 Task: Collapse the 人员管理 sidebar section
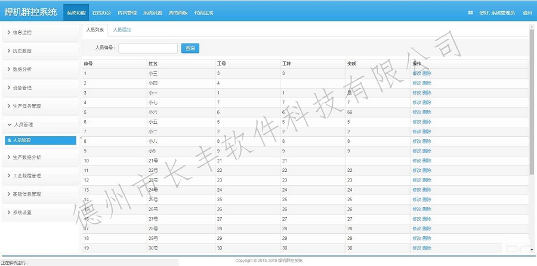(x=39, y=124)
